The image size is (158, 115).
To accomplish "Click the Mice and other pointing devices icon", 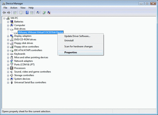I will 12,57.
